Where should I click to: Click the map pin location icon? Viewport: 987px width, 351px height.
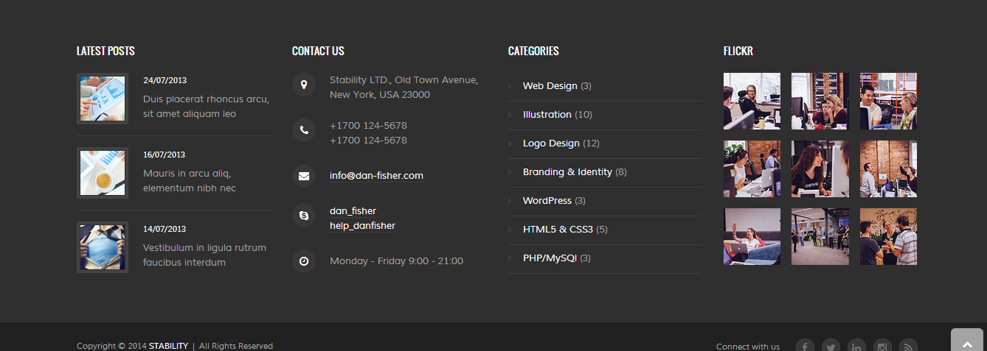304,84
